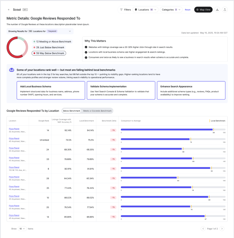Open the Locations dropdown
This screenshot has width=234, height=238.
point(146,10)
